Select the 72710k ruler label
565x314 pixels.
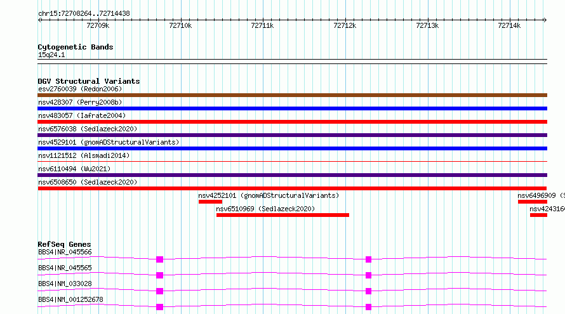(x=180, y=25)
